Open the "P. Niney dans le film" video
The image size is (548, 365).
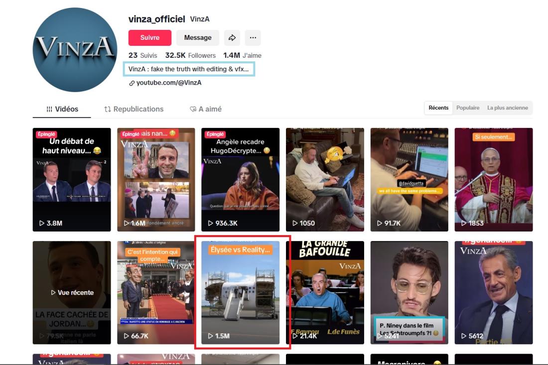(x=409, y=292)
